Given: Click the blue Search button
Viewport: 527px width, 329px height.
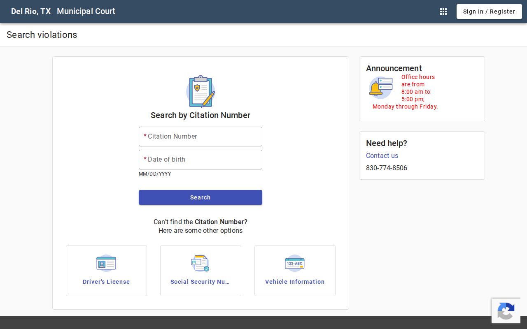Looking at the screenshot, I should click(x=201, y=197).
